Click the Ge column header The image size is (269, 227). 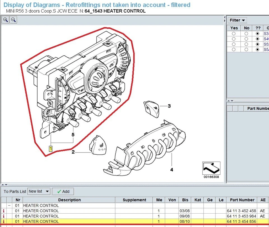210,200
